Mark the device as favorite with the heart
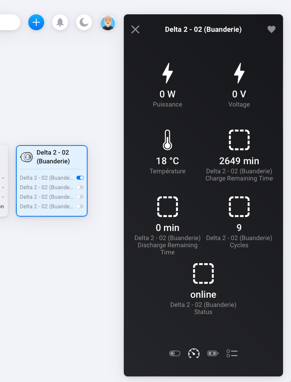 pos(271,29)
